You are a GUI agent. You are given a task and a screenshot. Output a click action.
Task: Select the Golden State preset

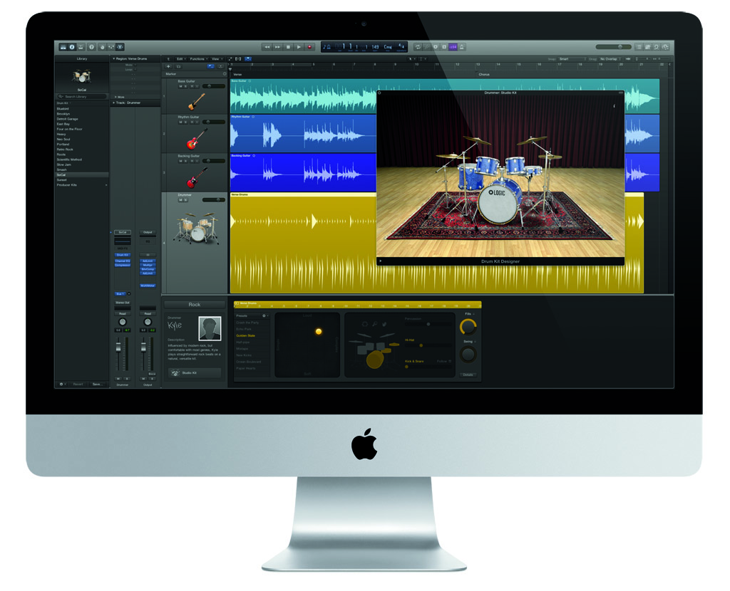247,335
